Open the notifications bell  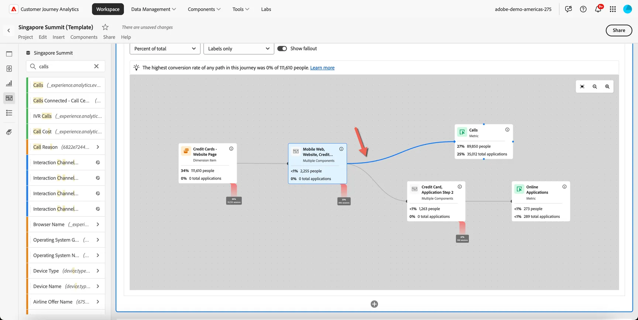pos(598,9)
